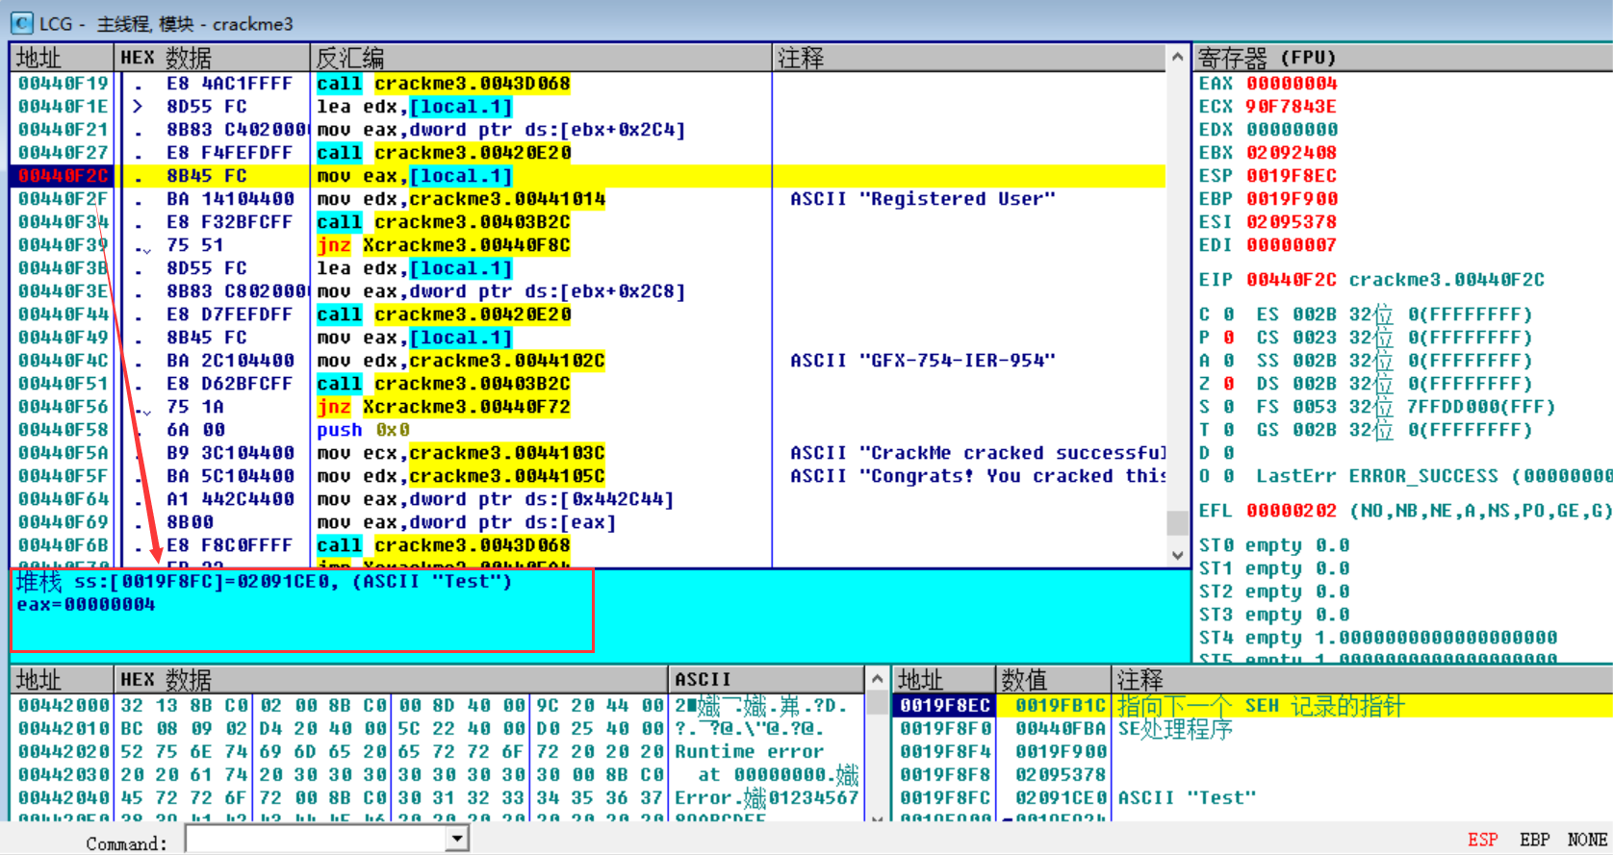Select the jnz instruction at address 00440F39

[444, 245]
